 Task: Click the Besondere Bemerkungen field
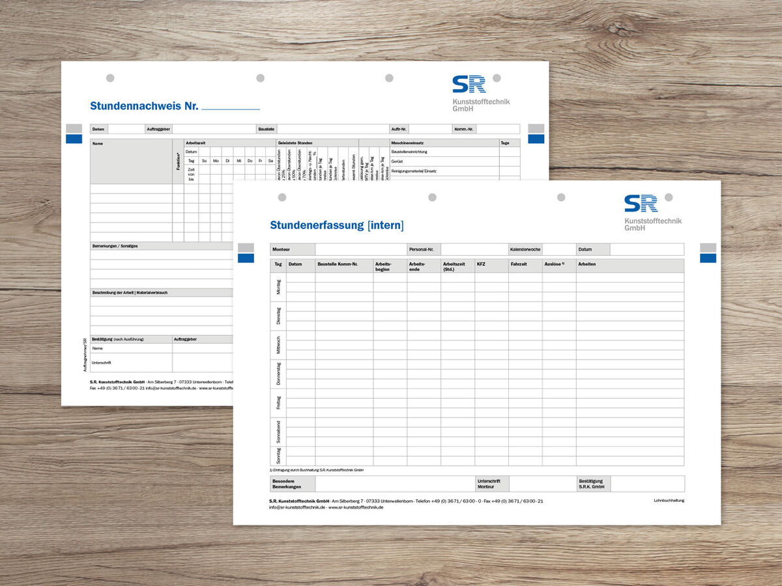coord(395,484)
